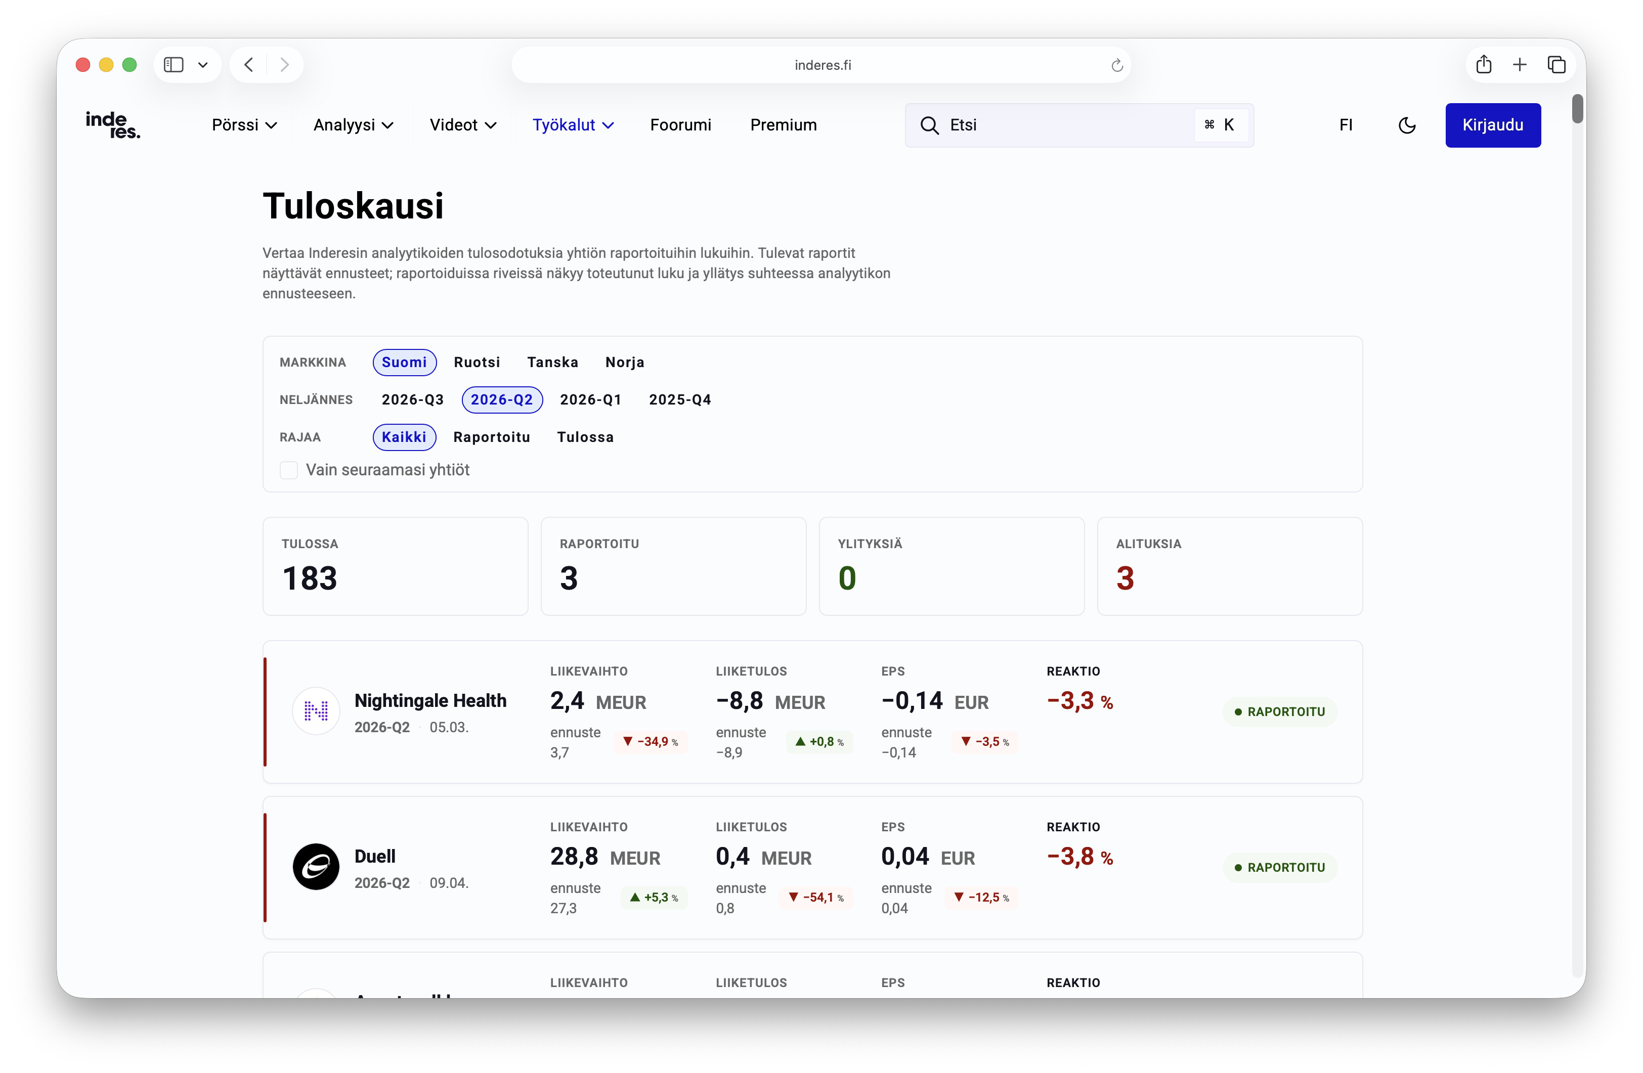Viewport: 1643px width, 1073px height.
Task: Open a new browser tab
Action: tap(1520, 65)
